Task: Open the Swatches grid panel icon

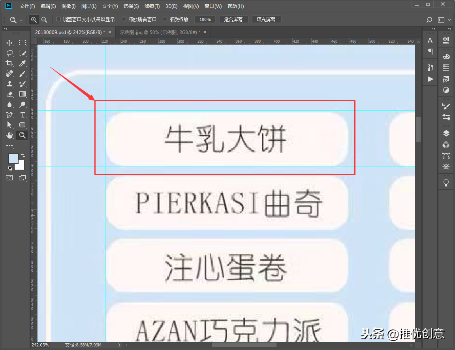Action: pyautogui.click(x=446, y=68)
